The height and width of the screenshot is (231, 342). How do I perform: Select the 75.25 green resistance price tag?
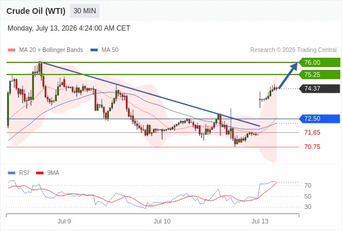pyautogui.click(x=319, y=74)
